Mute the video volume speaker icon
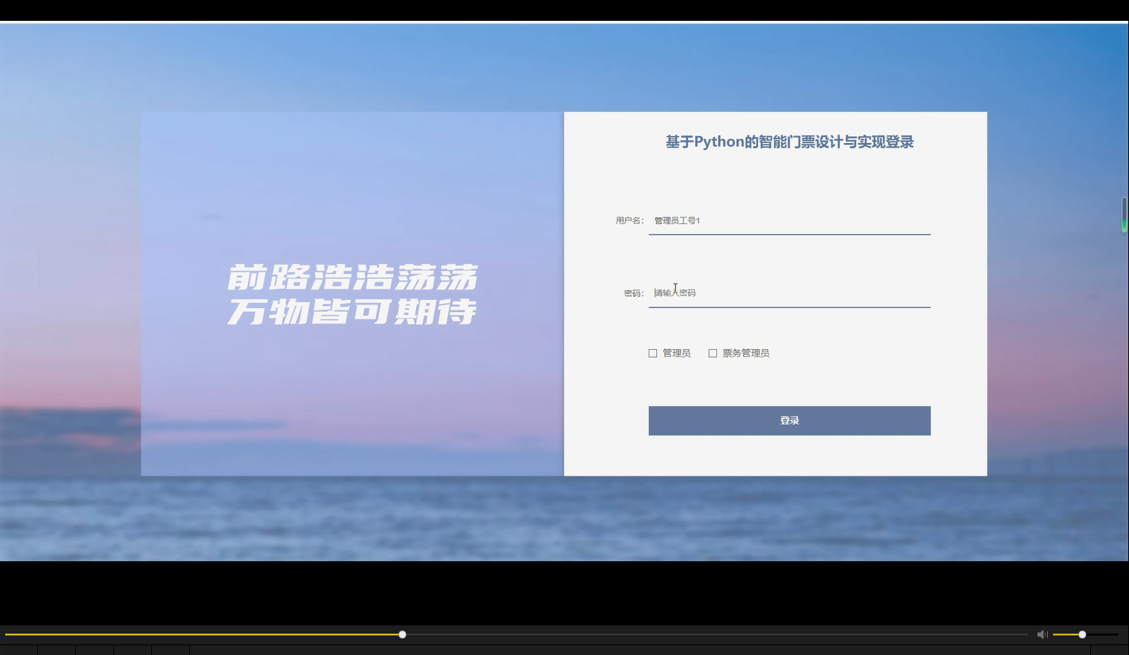 [1042, 634]
